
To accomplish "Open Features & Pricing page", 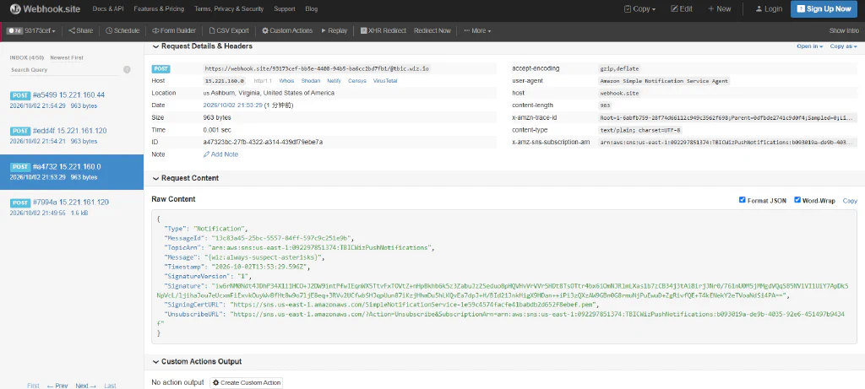I will (159, 8).
